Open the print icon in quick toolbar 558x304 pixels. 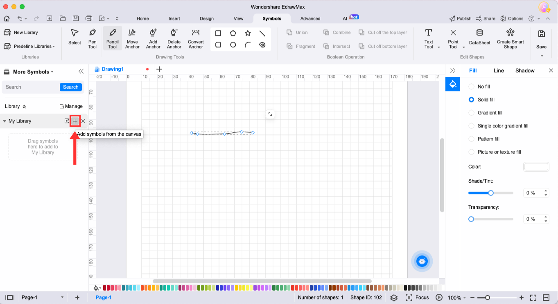tap(89, 18)
